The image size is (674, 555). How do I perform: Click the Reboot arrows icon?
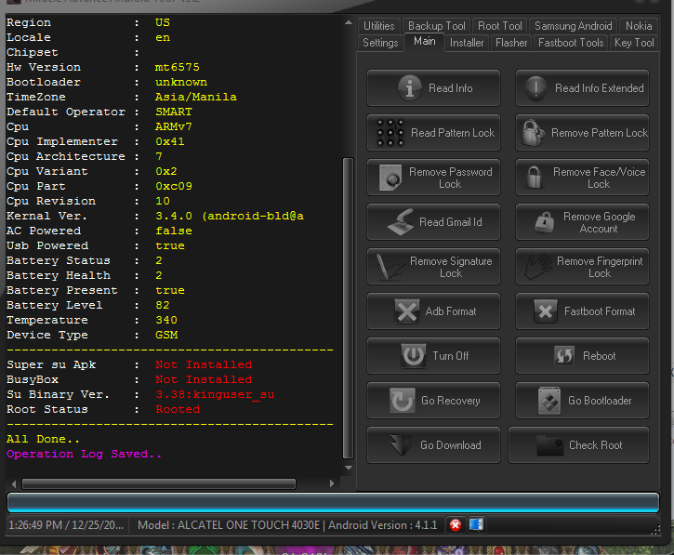click(563, 356)
